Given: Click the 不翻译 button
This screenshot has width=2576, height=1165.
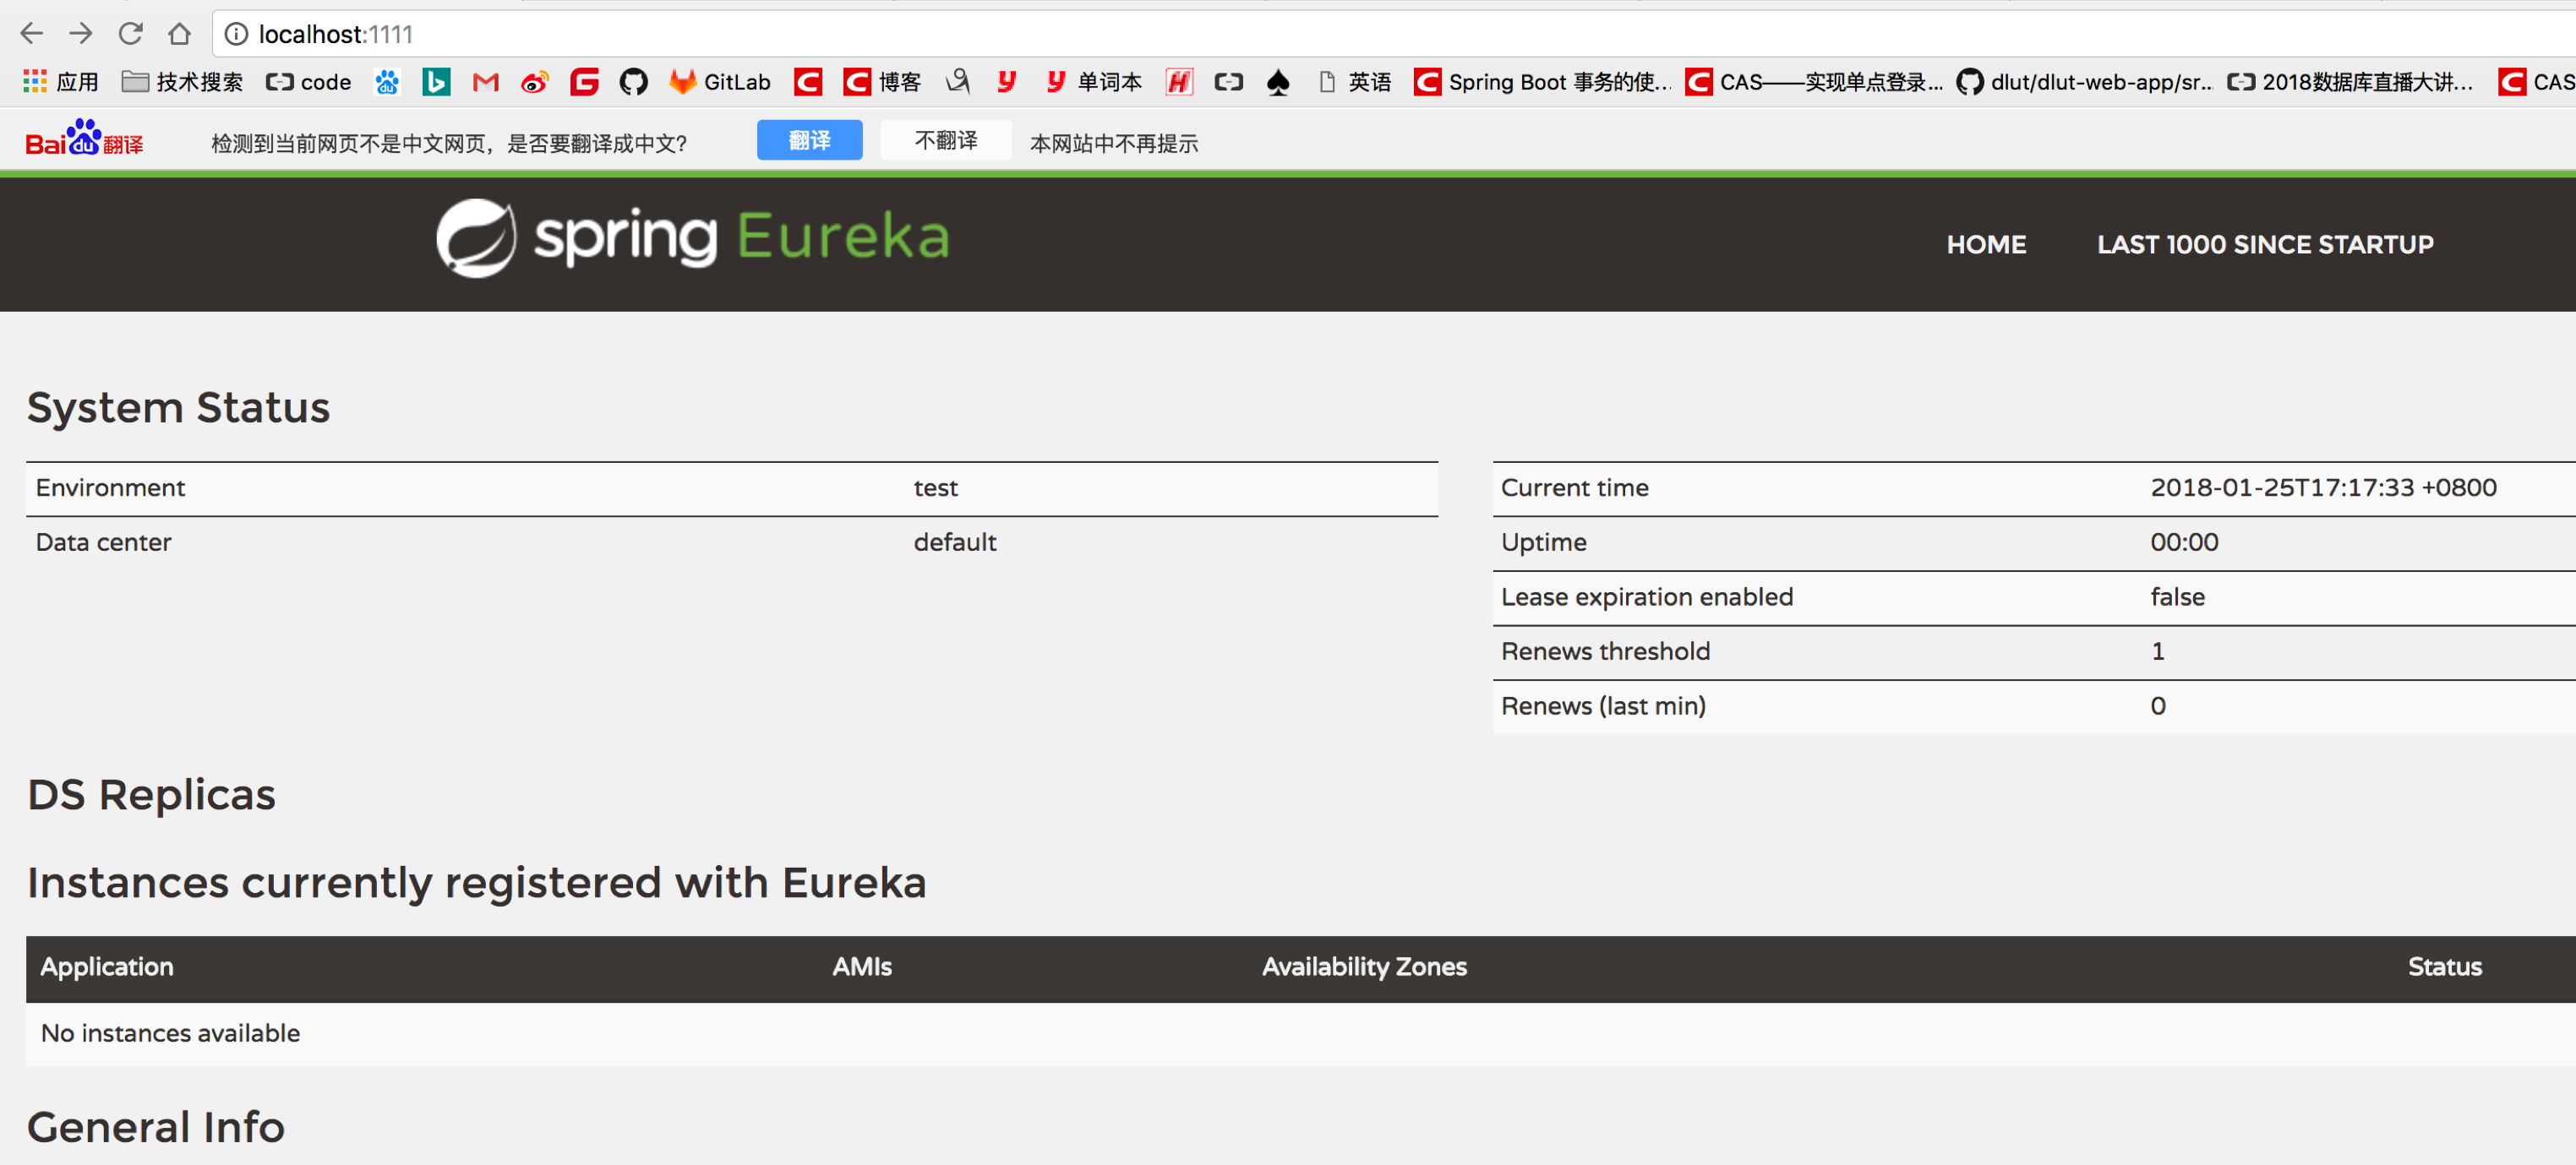Looking at the screenshot, I should pyautogui.click(x=945, y=141).
